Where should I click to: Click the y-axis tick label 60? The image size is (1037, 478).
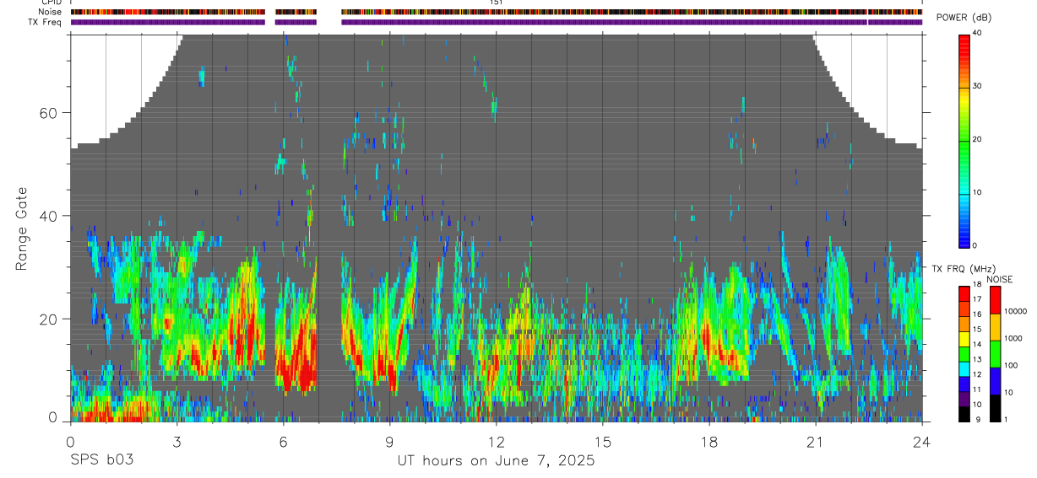click(x=50, y=112)
